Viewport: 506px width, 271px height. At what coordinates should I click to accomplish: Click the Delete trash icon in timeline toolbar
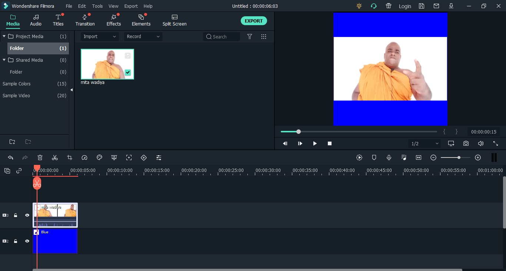(40, 157)
